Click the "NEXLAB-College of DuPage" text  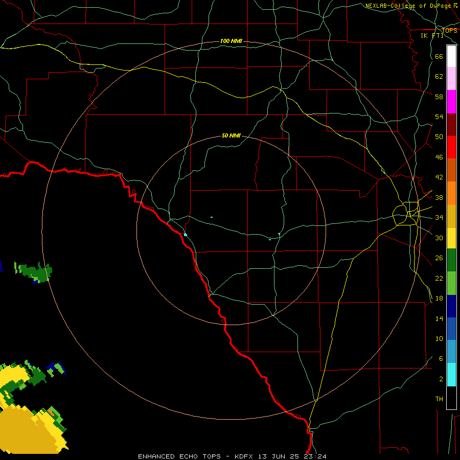[408, 6]
